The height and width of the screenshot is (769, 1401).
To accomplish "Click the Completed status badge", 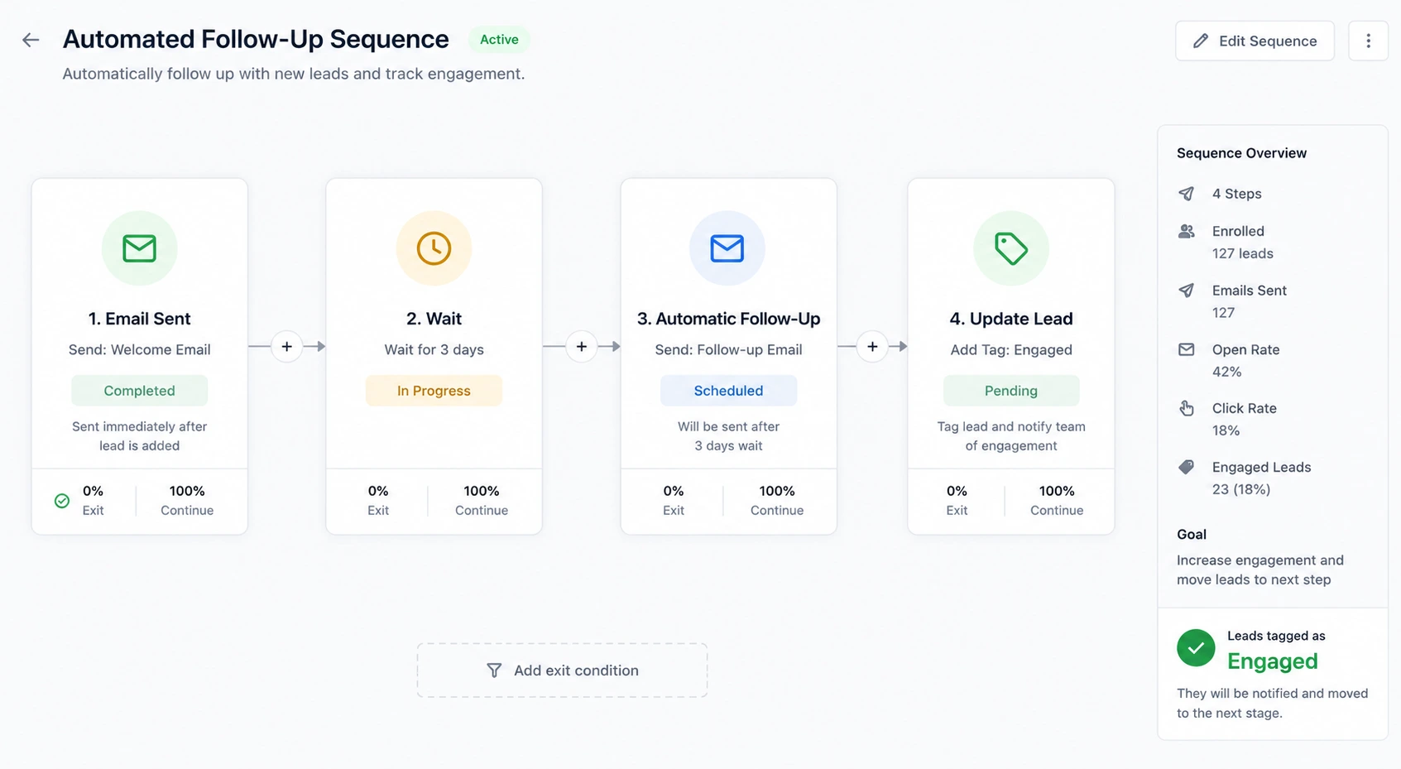I will pos(139,391).
